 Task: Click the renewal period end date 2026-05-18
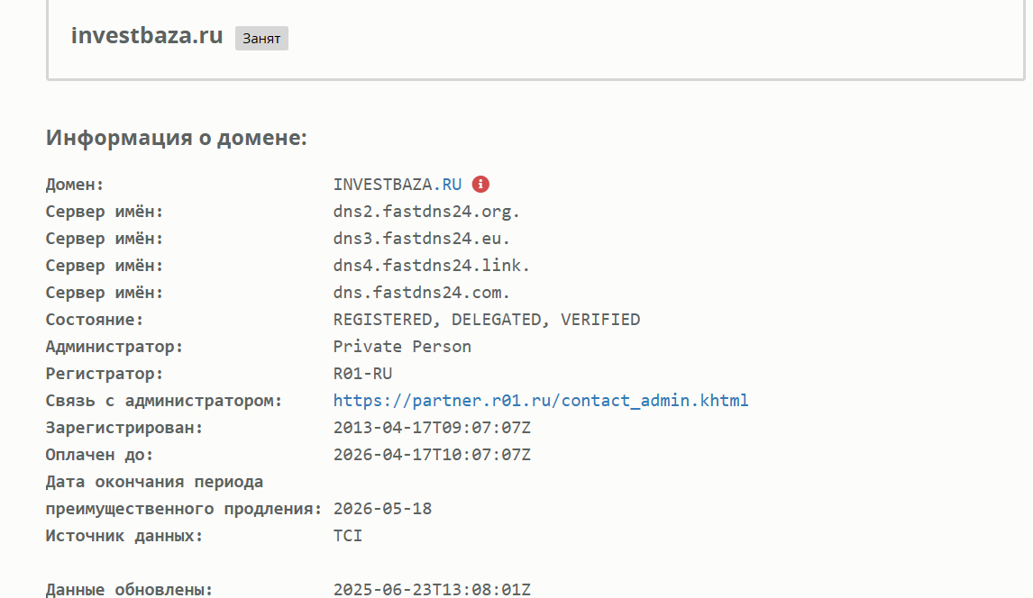point(382,509)
